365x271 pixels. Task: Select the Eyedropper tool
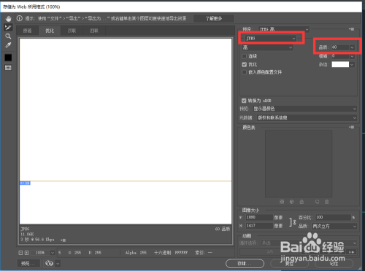pyautogui.click(x=8, y=45)
